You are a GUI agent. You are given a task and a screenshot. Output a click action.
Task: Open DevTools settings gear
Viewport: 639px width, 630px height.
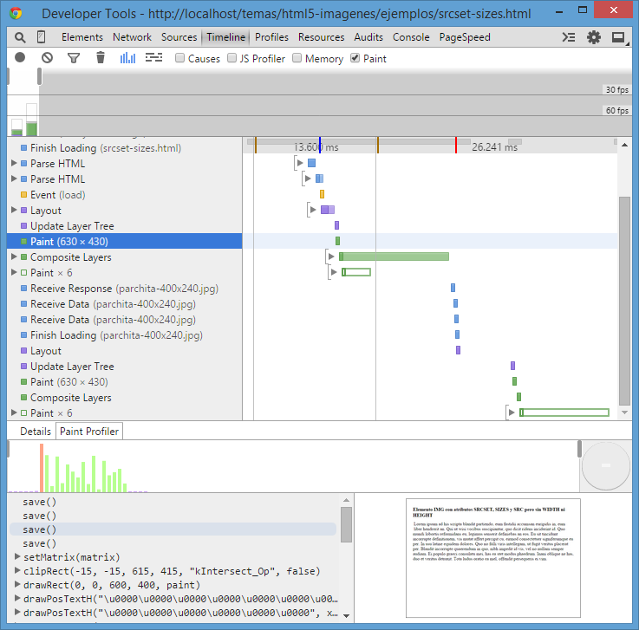click(x=594, y=37)
